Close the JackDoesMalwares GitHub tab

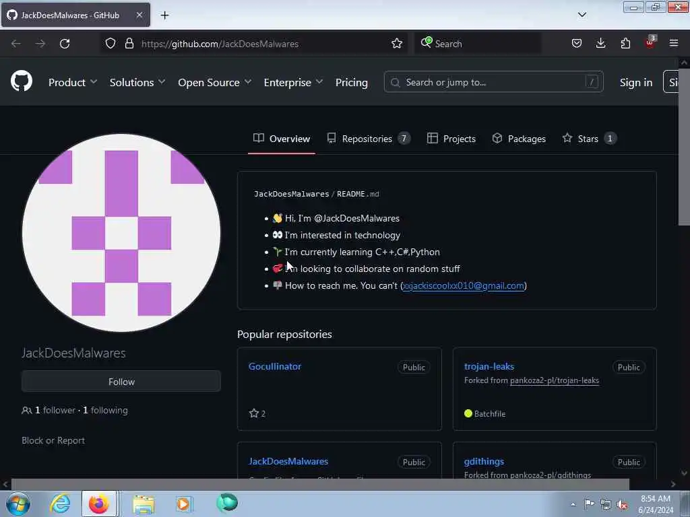point(139,15)
